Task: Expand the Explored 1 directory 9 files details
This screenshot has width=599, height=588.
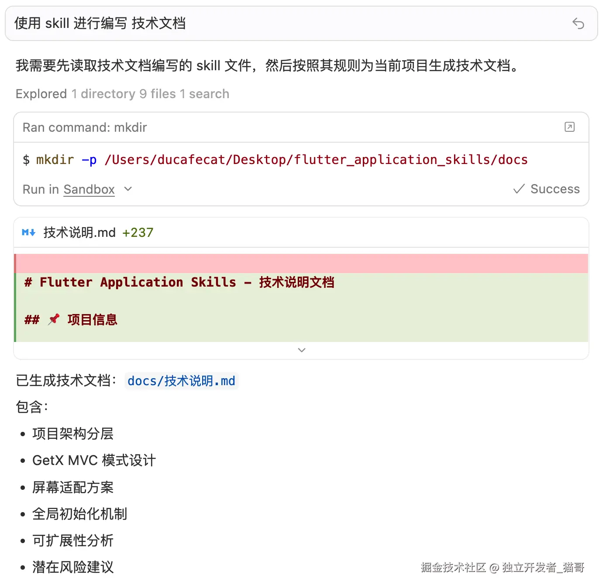Action: coord(122,94)
